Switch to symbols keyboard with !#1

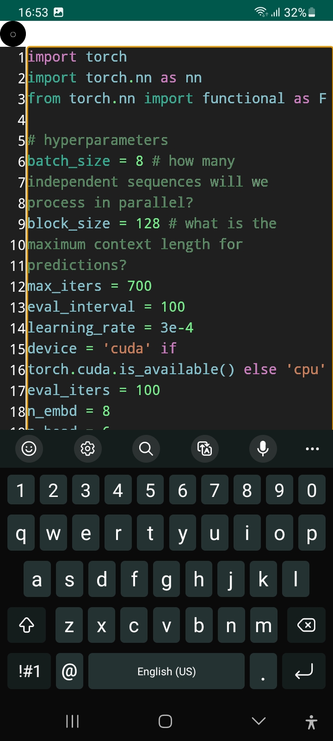click(30, 671)
